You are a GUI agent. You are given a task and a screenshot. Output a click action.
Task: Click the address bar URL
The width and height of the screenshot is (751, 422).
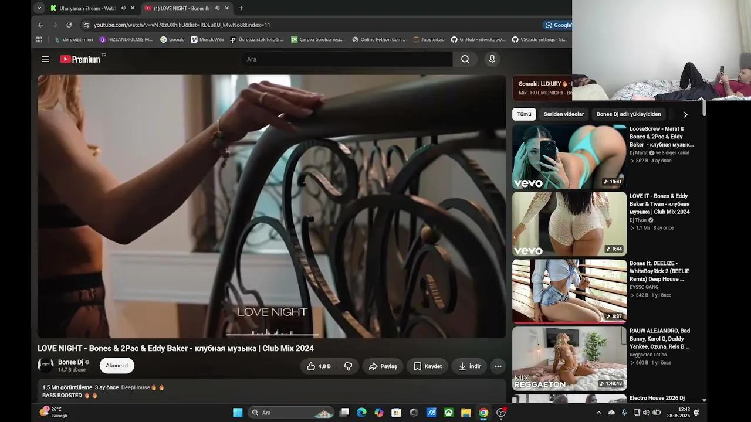(x=182, y=25)
